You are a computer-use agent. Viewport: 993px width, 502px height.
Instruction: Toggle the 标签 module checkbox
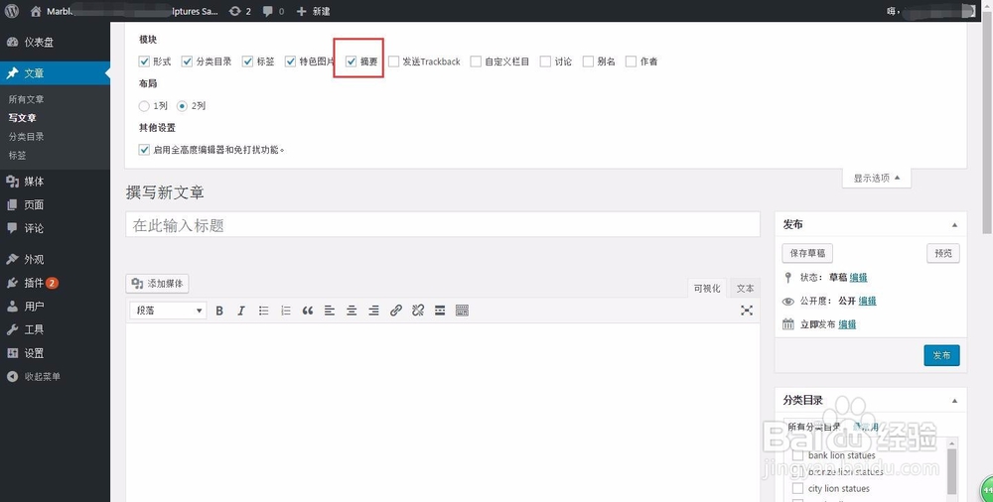click(x=247, y=62)
